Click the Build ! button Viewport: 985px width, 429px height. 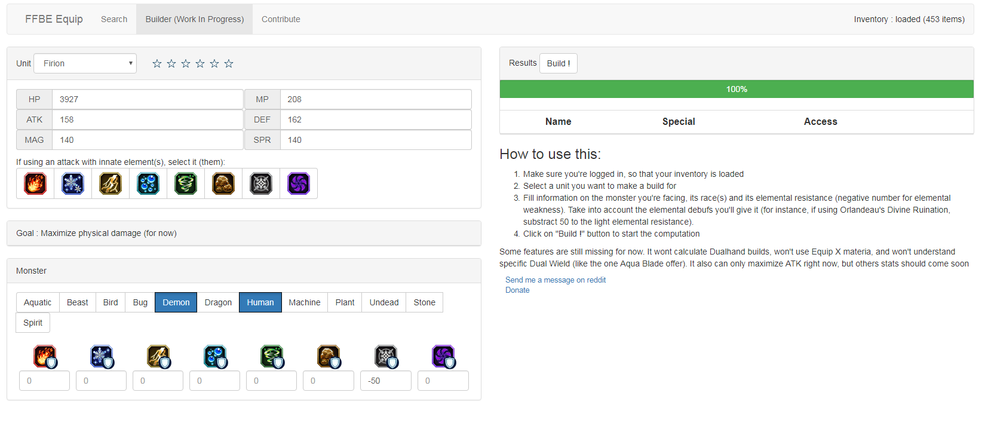(x=559, y=63)
